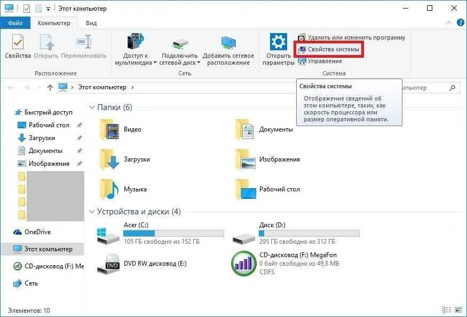Open Документы in quick access sidebar
Viewport: 467px width, 317px height.
point(40,151)
